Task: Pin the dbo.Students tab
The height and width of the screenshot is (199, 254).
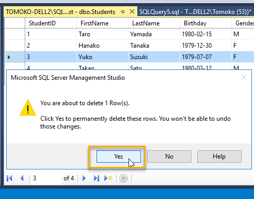Action: click(x=122, y=12)
